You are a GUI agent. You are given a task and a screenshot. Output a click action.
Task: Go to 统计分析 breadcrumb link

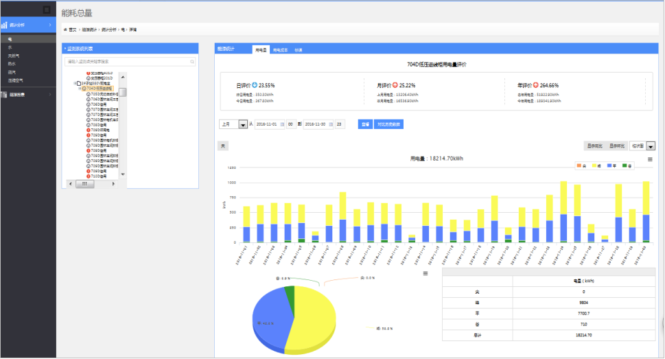(x=108, y=30)
